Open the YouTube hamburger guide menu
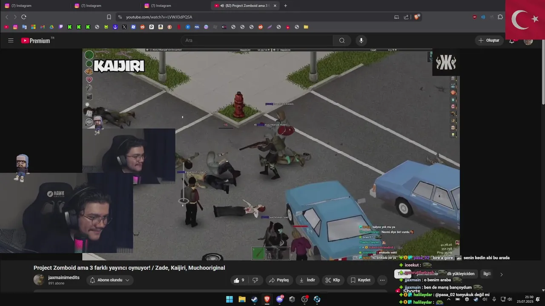This screenshot has height=306, width=545. tap(11, 40)
